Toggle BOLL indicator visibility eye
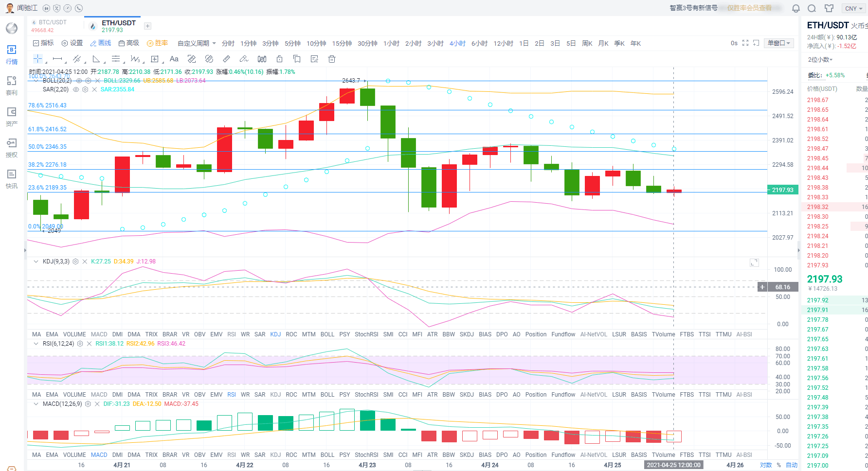Screen dimensions: 868x471 (79, 81)
